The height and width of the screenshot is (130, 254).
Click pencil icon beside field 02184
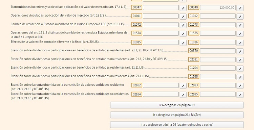[x=183, y=95]
